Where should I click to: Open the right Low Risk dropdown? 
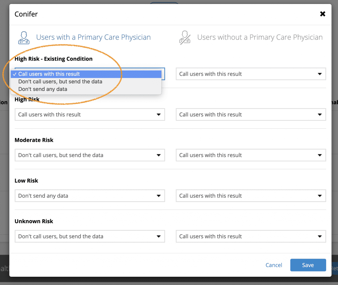[x=251, y=196]
